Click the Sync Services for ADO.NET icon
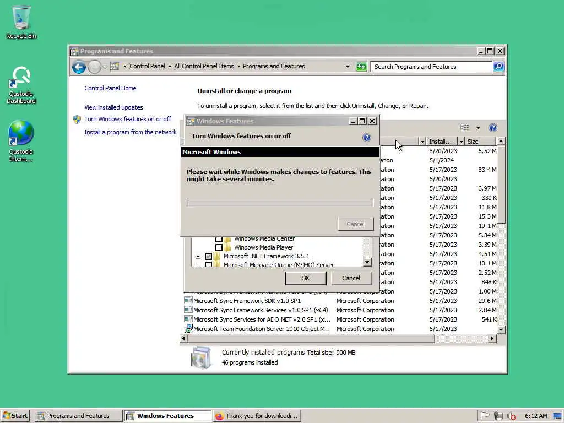564x423 pixels. tap(188, 319)
